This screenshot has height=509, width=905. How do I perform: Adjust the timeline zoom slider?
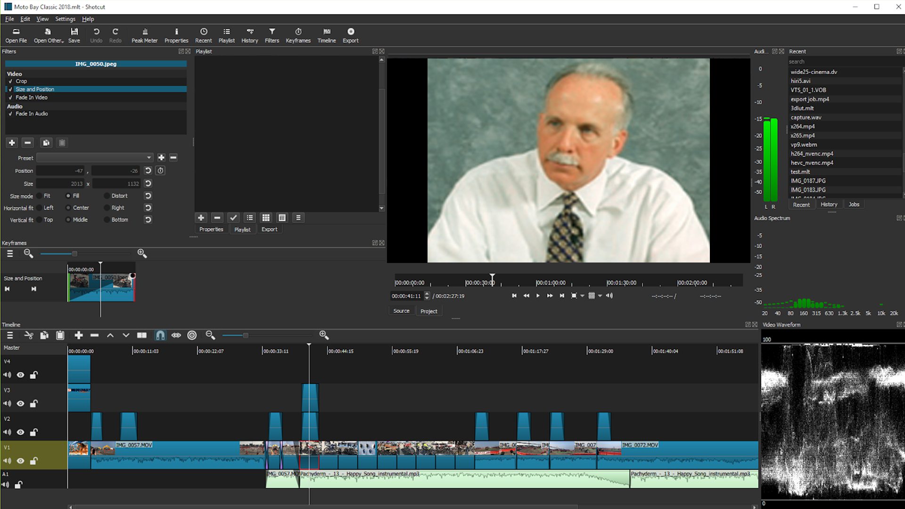pos(245,335)
